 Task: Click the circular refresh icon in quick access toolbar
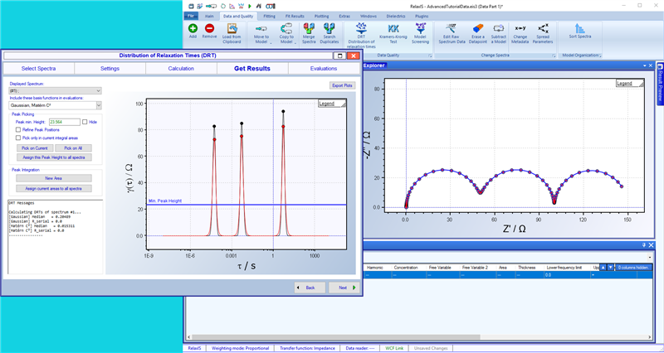point(223,7)
